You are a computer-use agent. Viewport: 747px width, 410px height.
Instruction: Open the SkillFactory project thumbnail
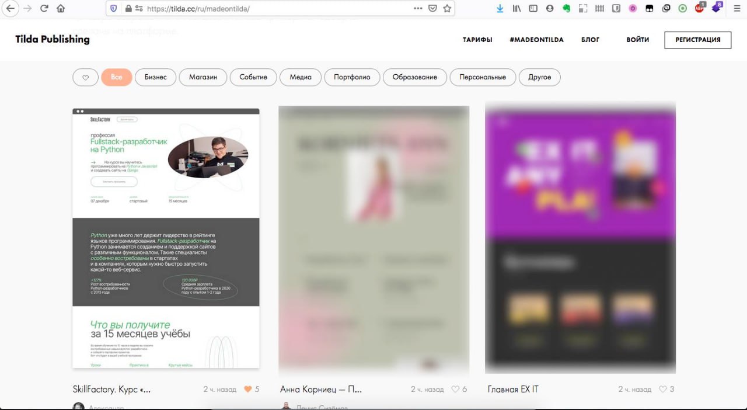(x=166, y=238)
